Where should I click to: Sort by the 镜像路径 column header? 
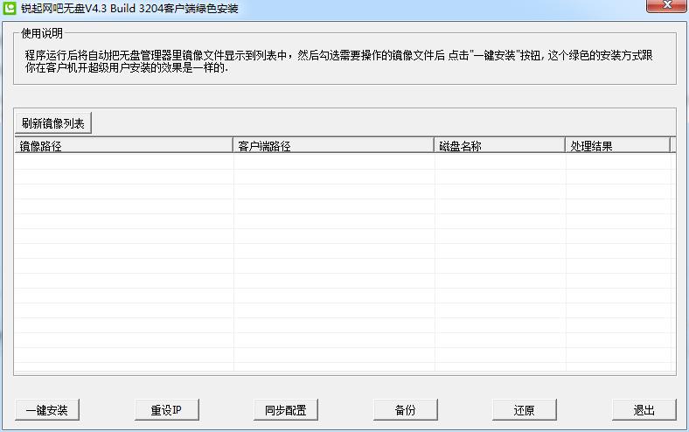click(123, 145)
